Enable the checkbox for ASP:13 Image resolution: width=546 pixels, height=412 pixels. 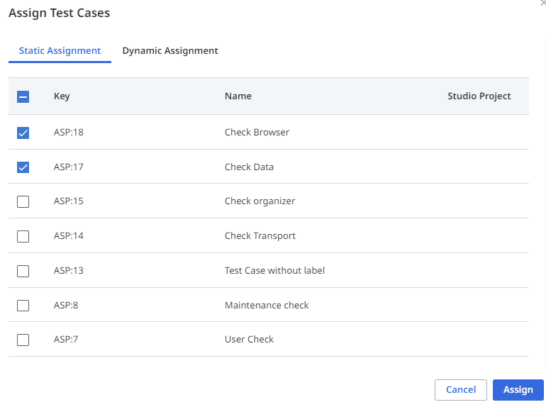point(23,271)
